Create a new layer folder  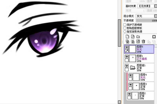(x=138, y=37)
